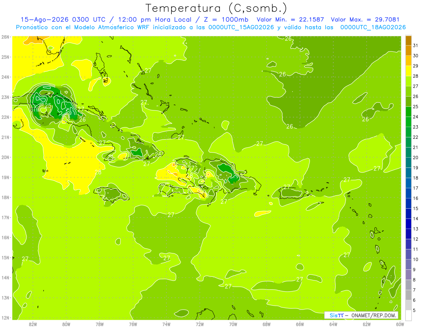425x329 pixels.
Task: Click the 12N latitude axis label
Action: click(x=5, y=318)
